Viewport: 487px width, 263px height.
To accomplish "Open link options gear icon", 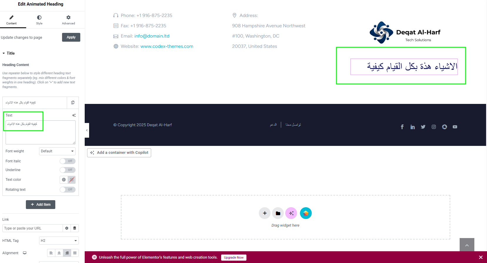I will tap(67, 228).
